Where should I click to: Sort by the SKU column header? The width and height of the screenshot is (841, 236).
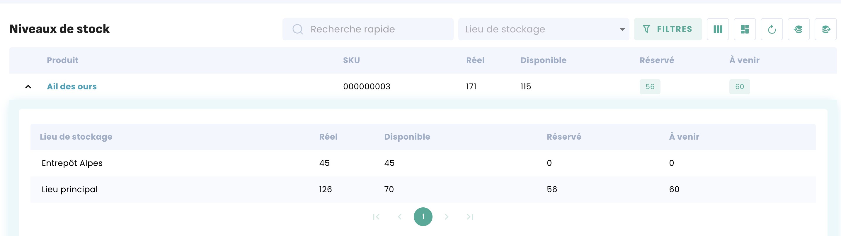[x=351, y=60]
